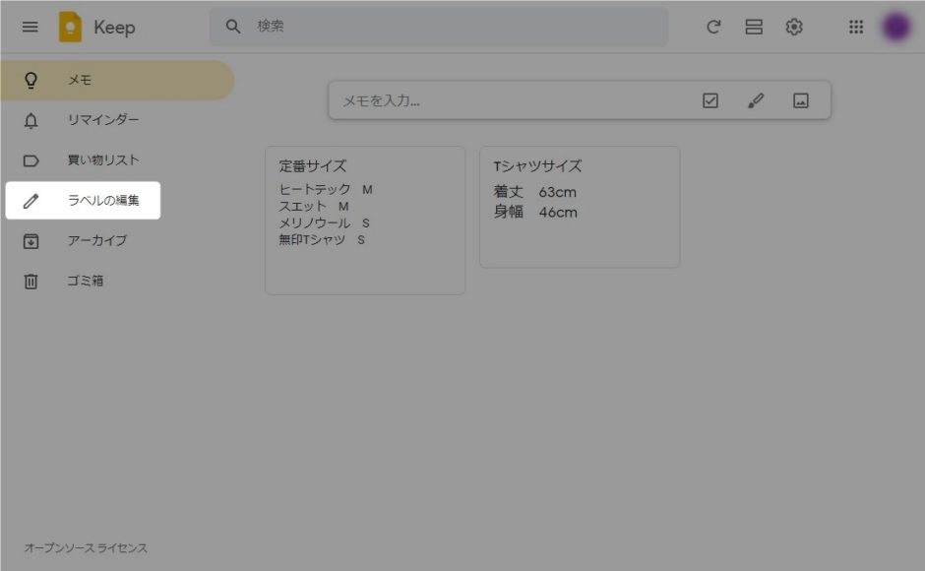Viewport: 925px width, 571px height.
Task: Create new note with drawing brush icon
Action: (756, 100)
